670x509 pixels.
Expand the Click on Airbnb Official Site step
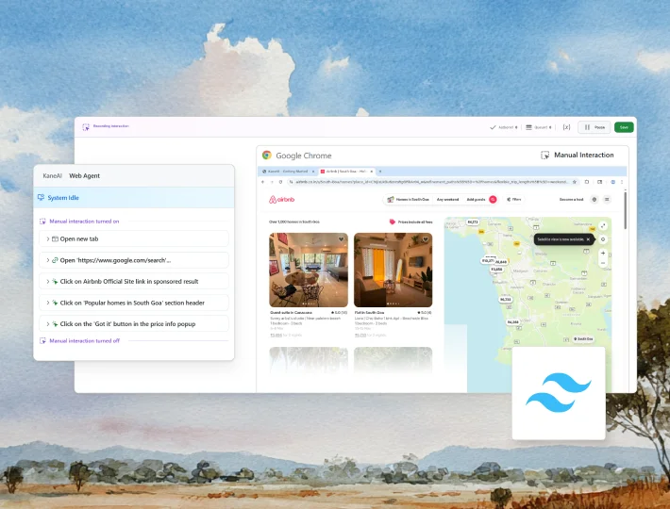[x=48, y=282]
